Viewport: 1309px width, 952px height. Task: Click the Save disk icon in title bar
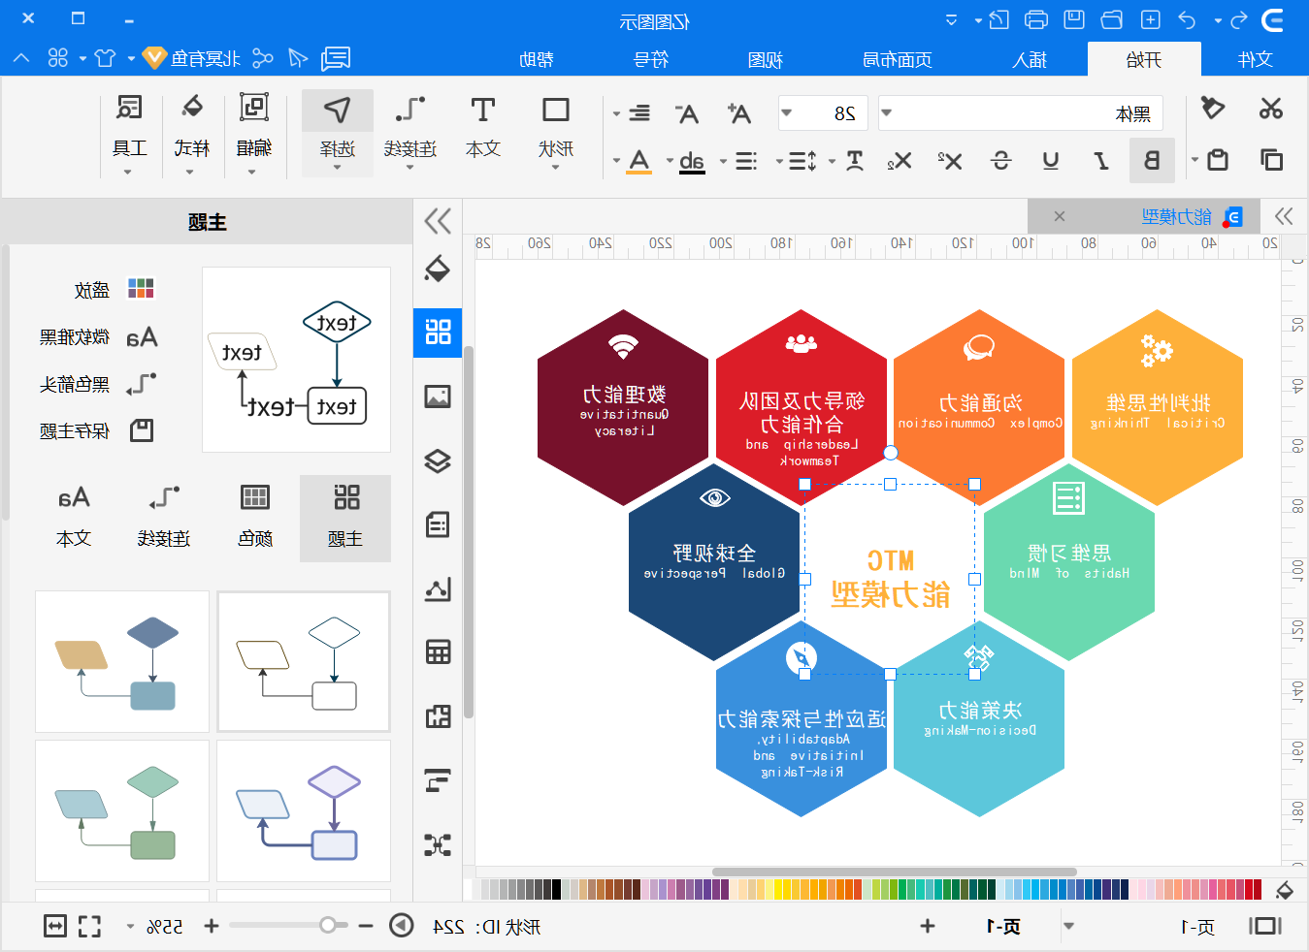tap(1074, 19)
